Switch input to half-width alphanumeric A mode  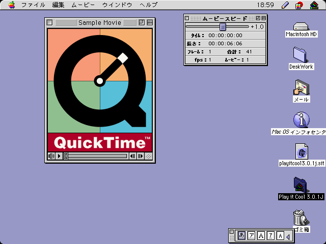tap(280, 236)
